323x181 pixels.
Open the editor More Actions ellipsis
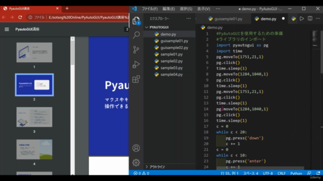tap(318, 19)
